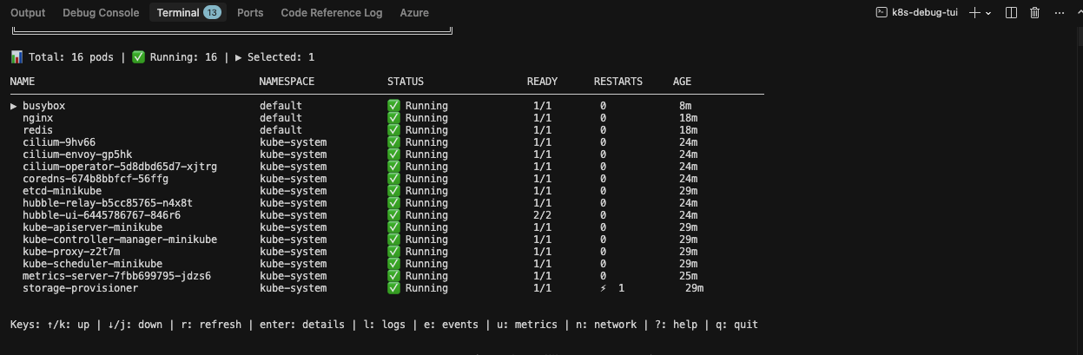Click the NAMESPACE column header
Image resolution: width=1083 pixels, height=355 pixels.
click(287, 82)
